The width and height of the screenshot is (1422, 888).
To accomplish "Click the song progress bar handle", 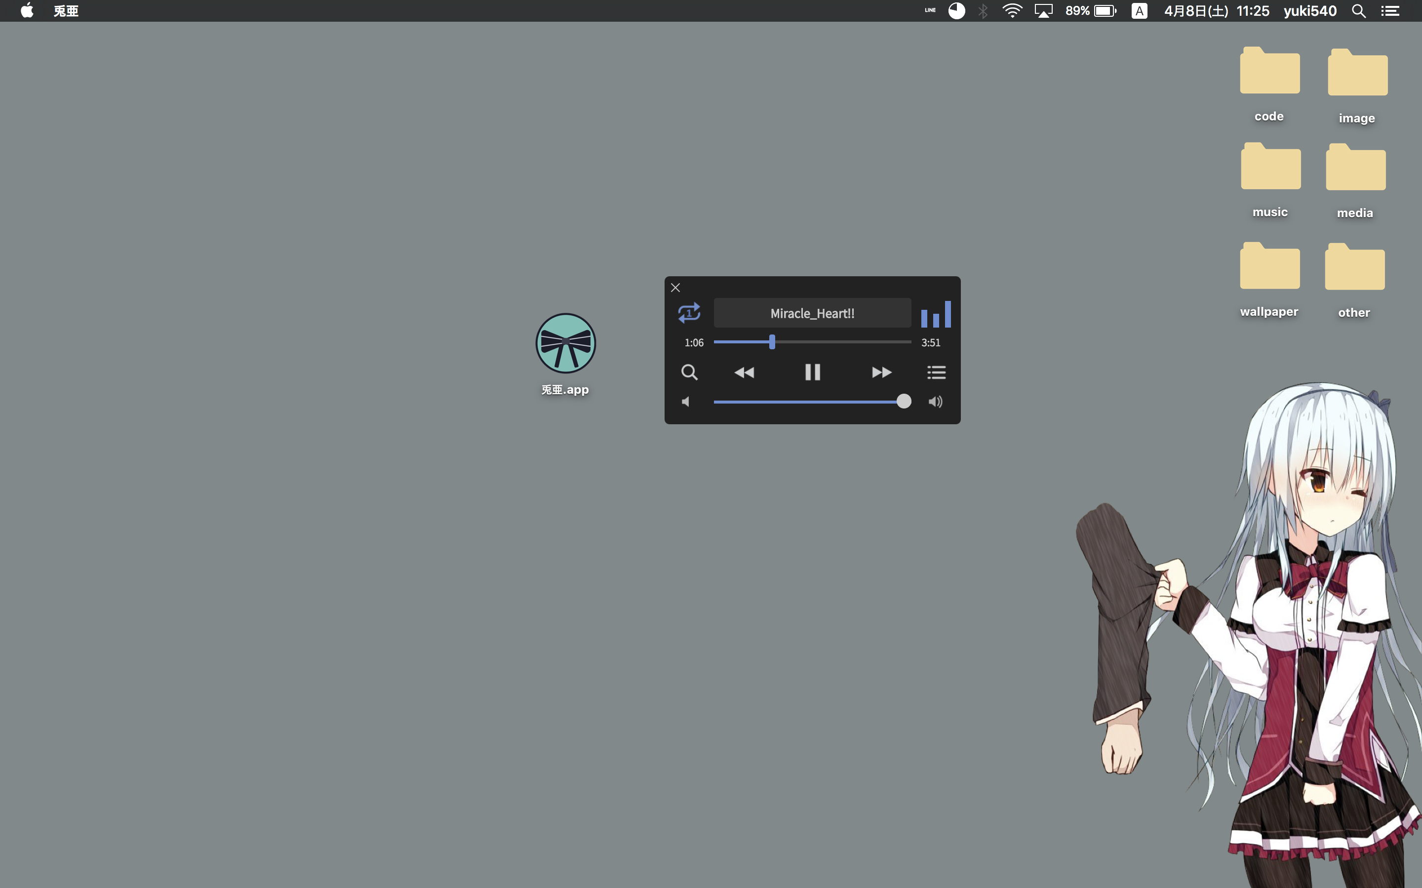I will tap(772, 342).
